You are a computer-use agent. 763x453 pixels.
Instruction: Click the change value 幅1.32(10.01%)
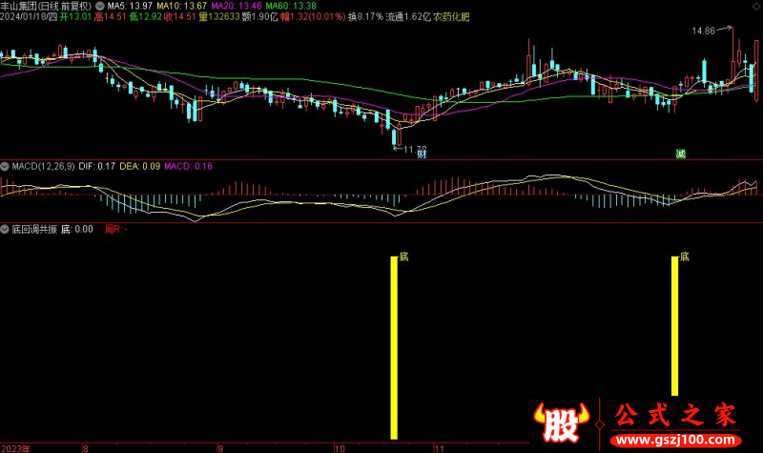[313, 17]
